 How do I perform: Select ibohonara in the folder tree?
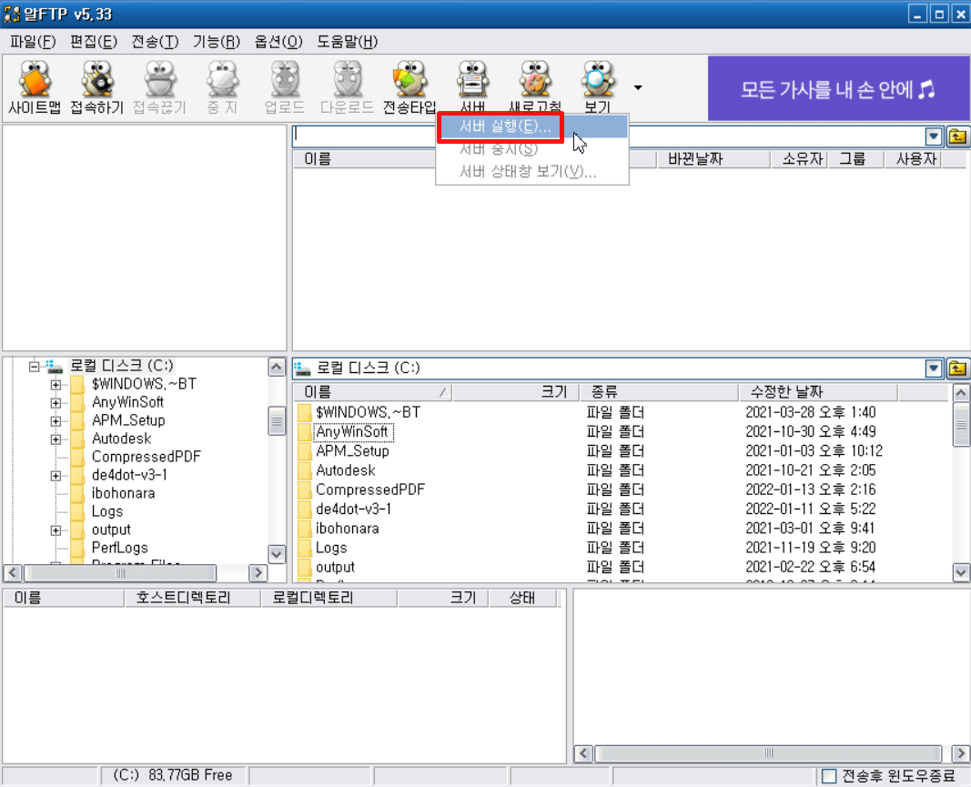click(x=123, y=493)
